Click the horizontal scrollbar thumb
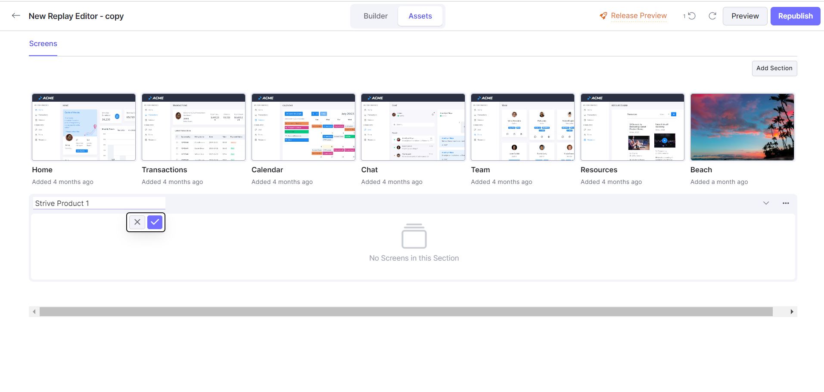 406,311
